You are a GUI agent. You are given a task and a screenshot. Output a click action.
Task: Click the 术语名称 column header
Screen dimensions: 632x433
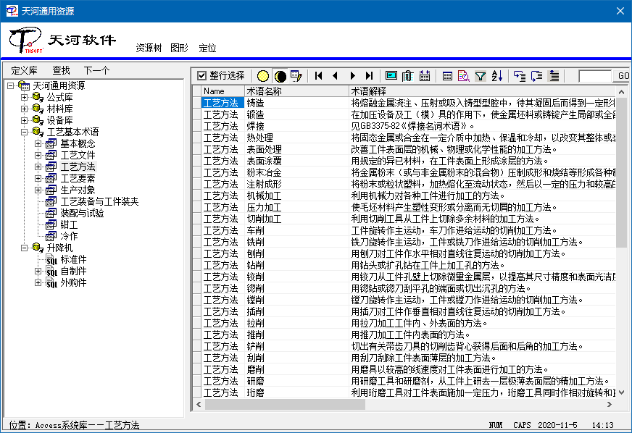pos(296,91)
